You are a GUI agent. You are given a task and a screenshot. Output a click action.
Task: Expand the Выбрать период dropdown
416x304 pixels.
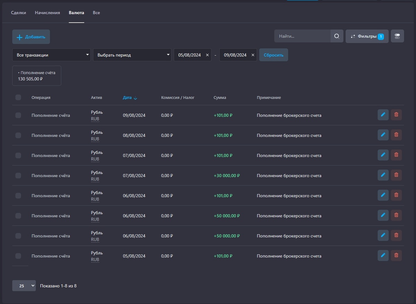pos(132,55)
